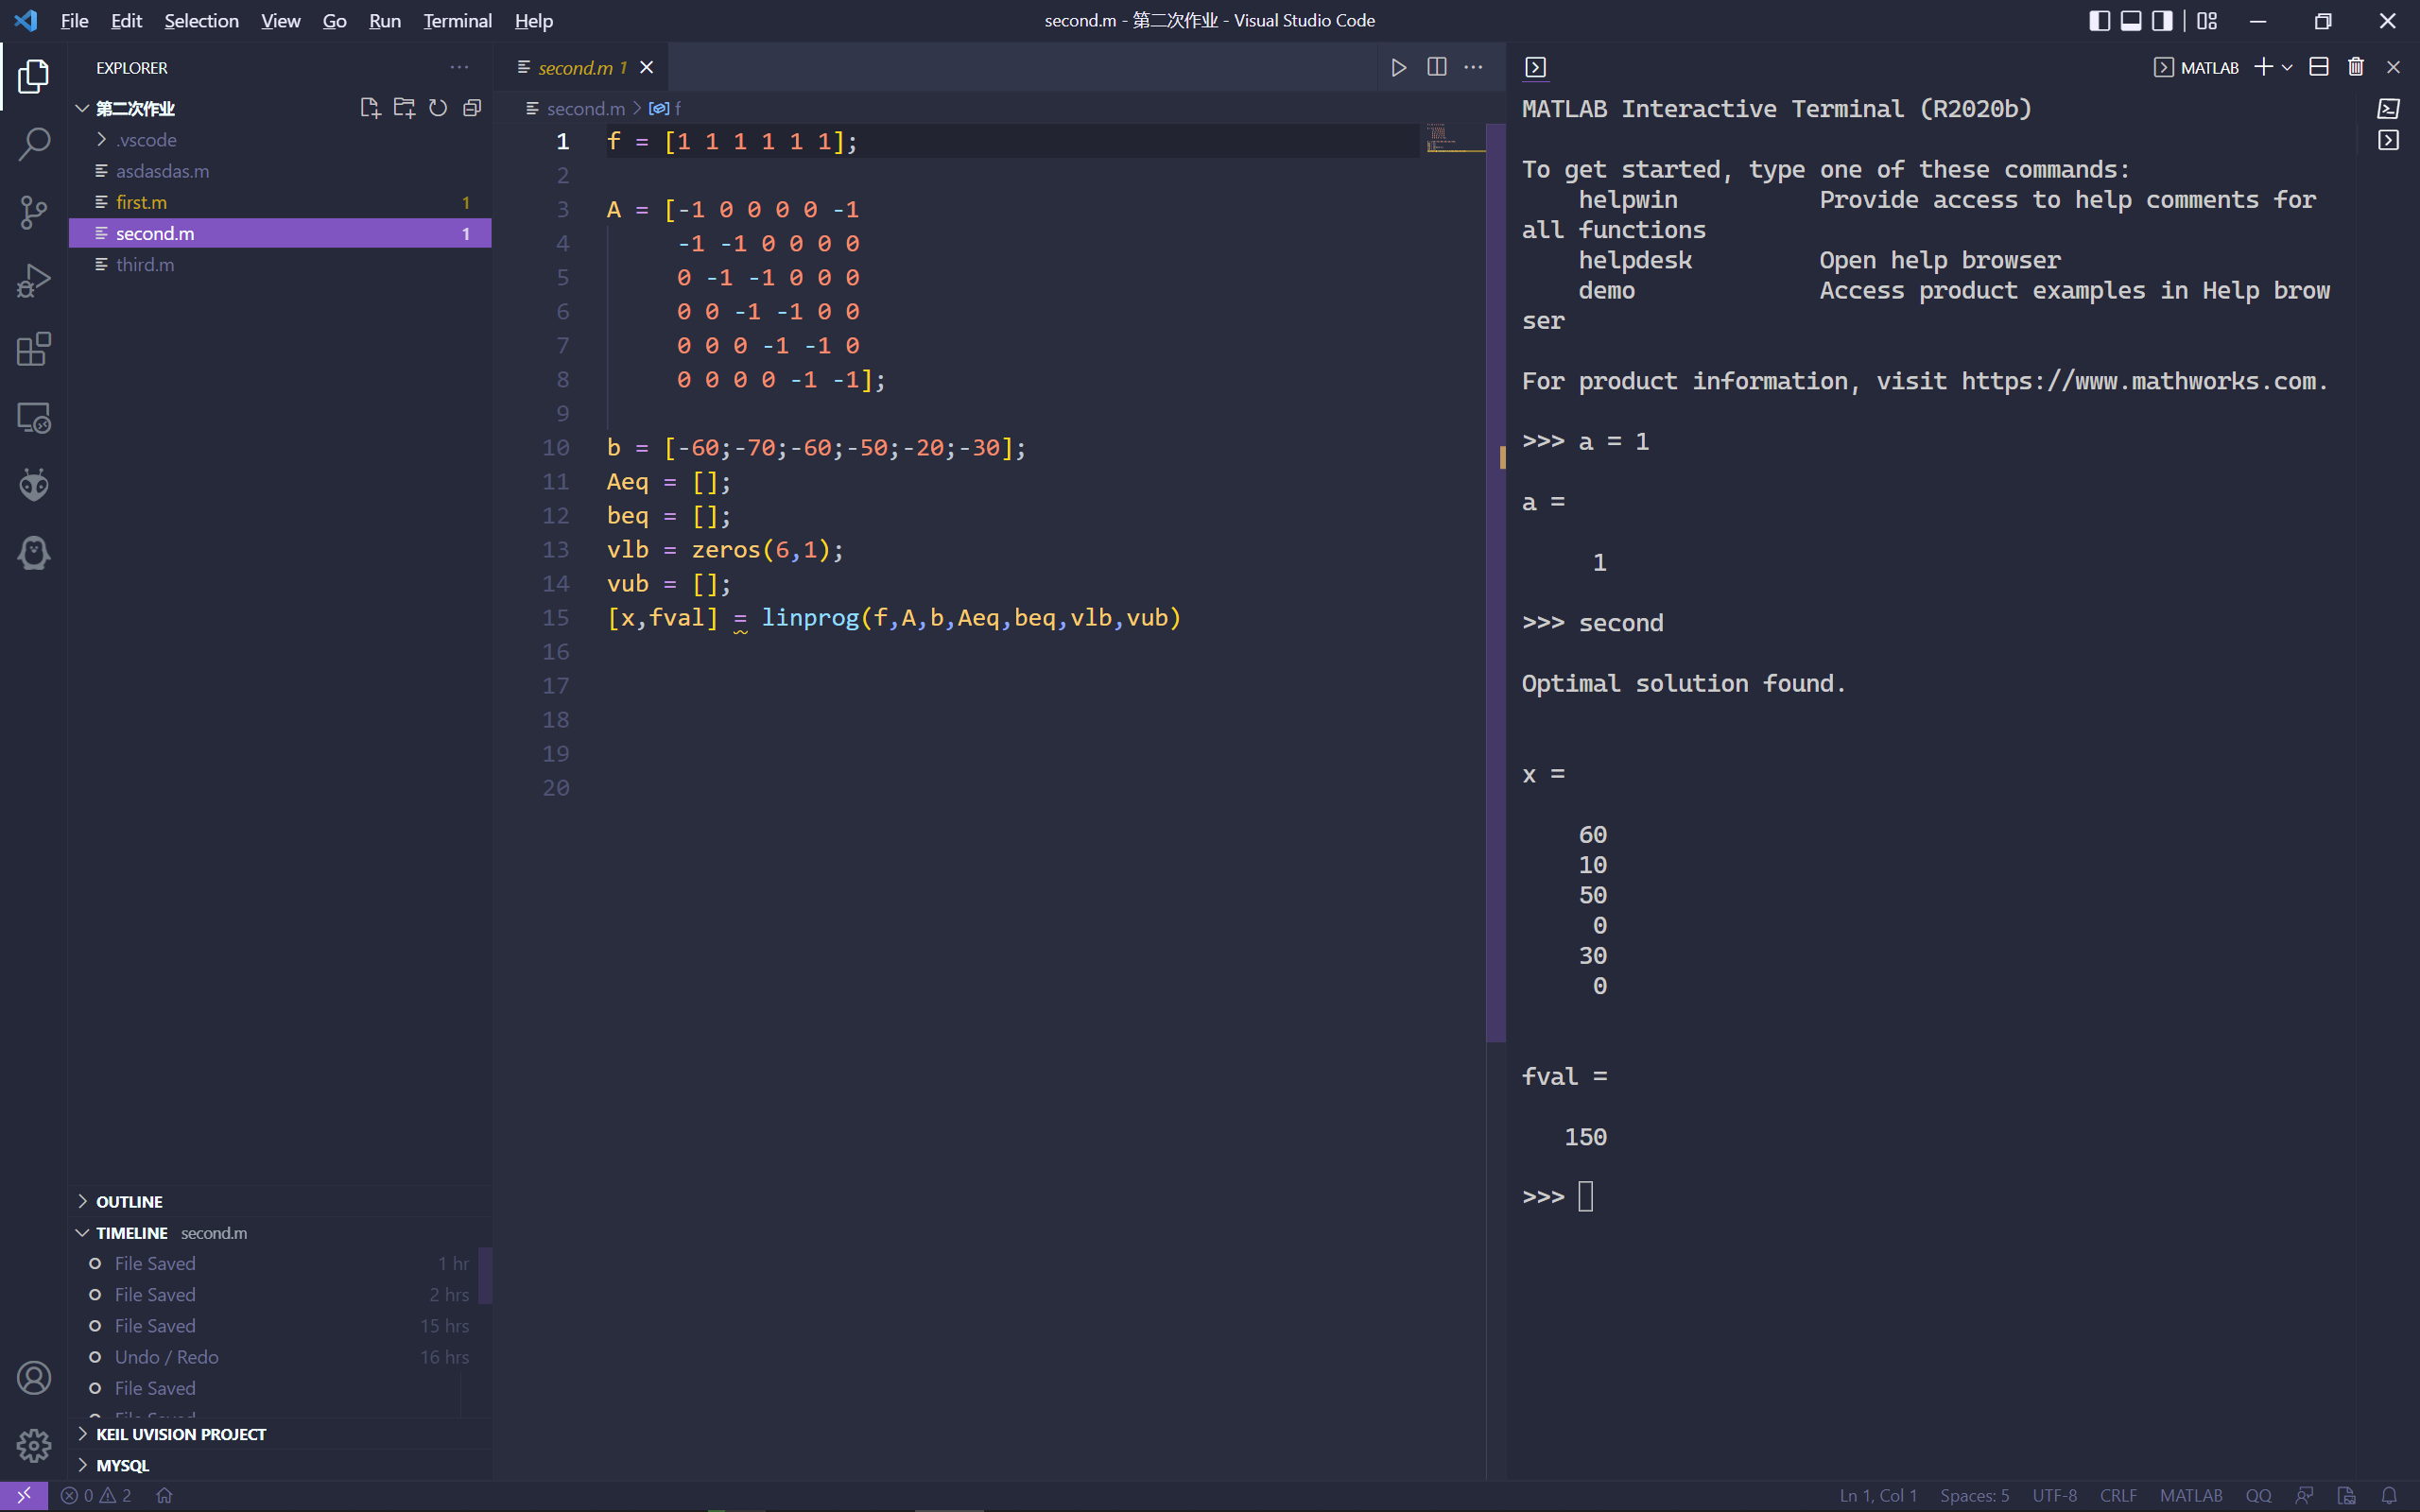Toggle the secondary side bar layout button
This screenshot has width=2420, height=1512.
[x=2162, y=20]
